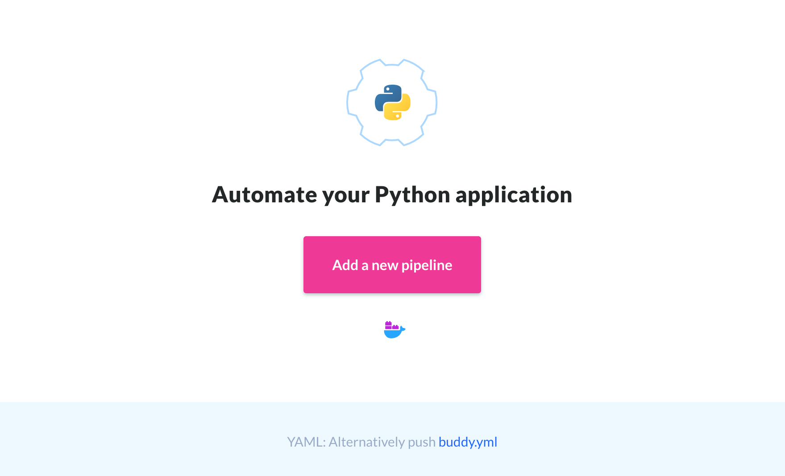Click the Python logo icon
This screenshot has width=785, height=476.
click(x=392, y=103)
